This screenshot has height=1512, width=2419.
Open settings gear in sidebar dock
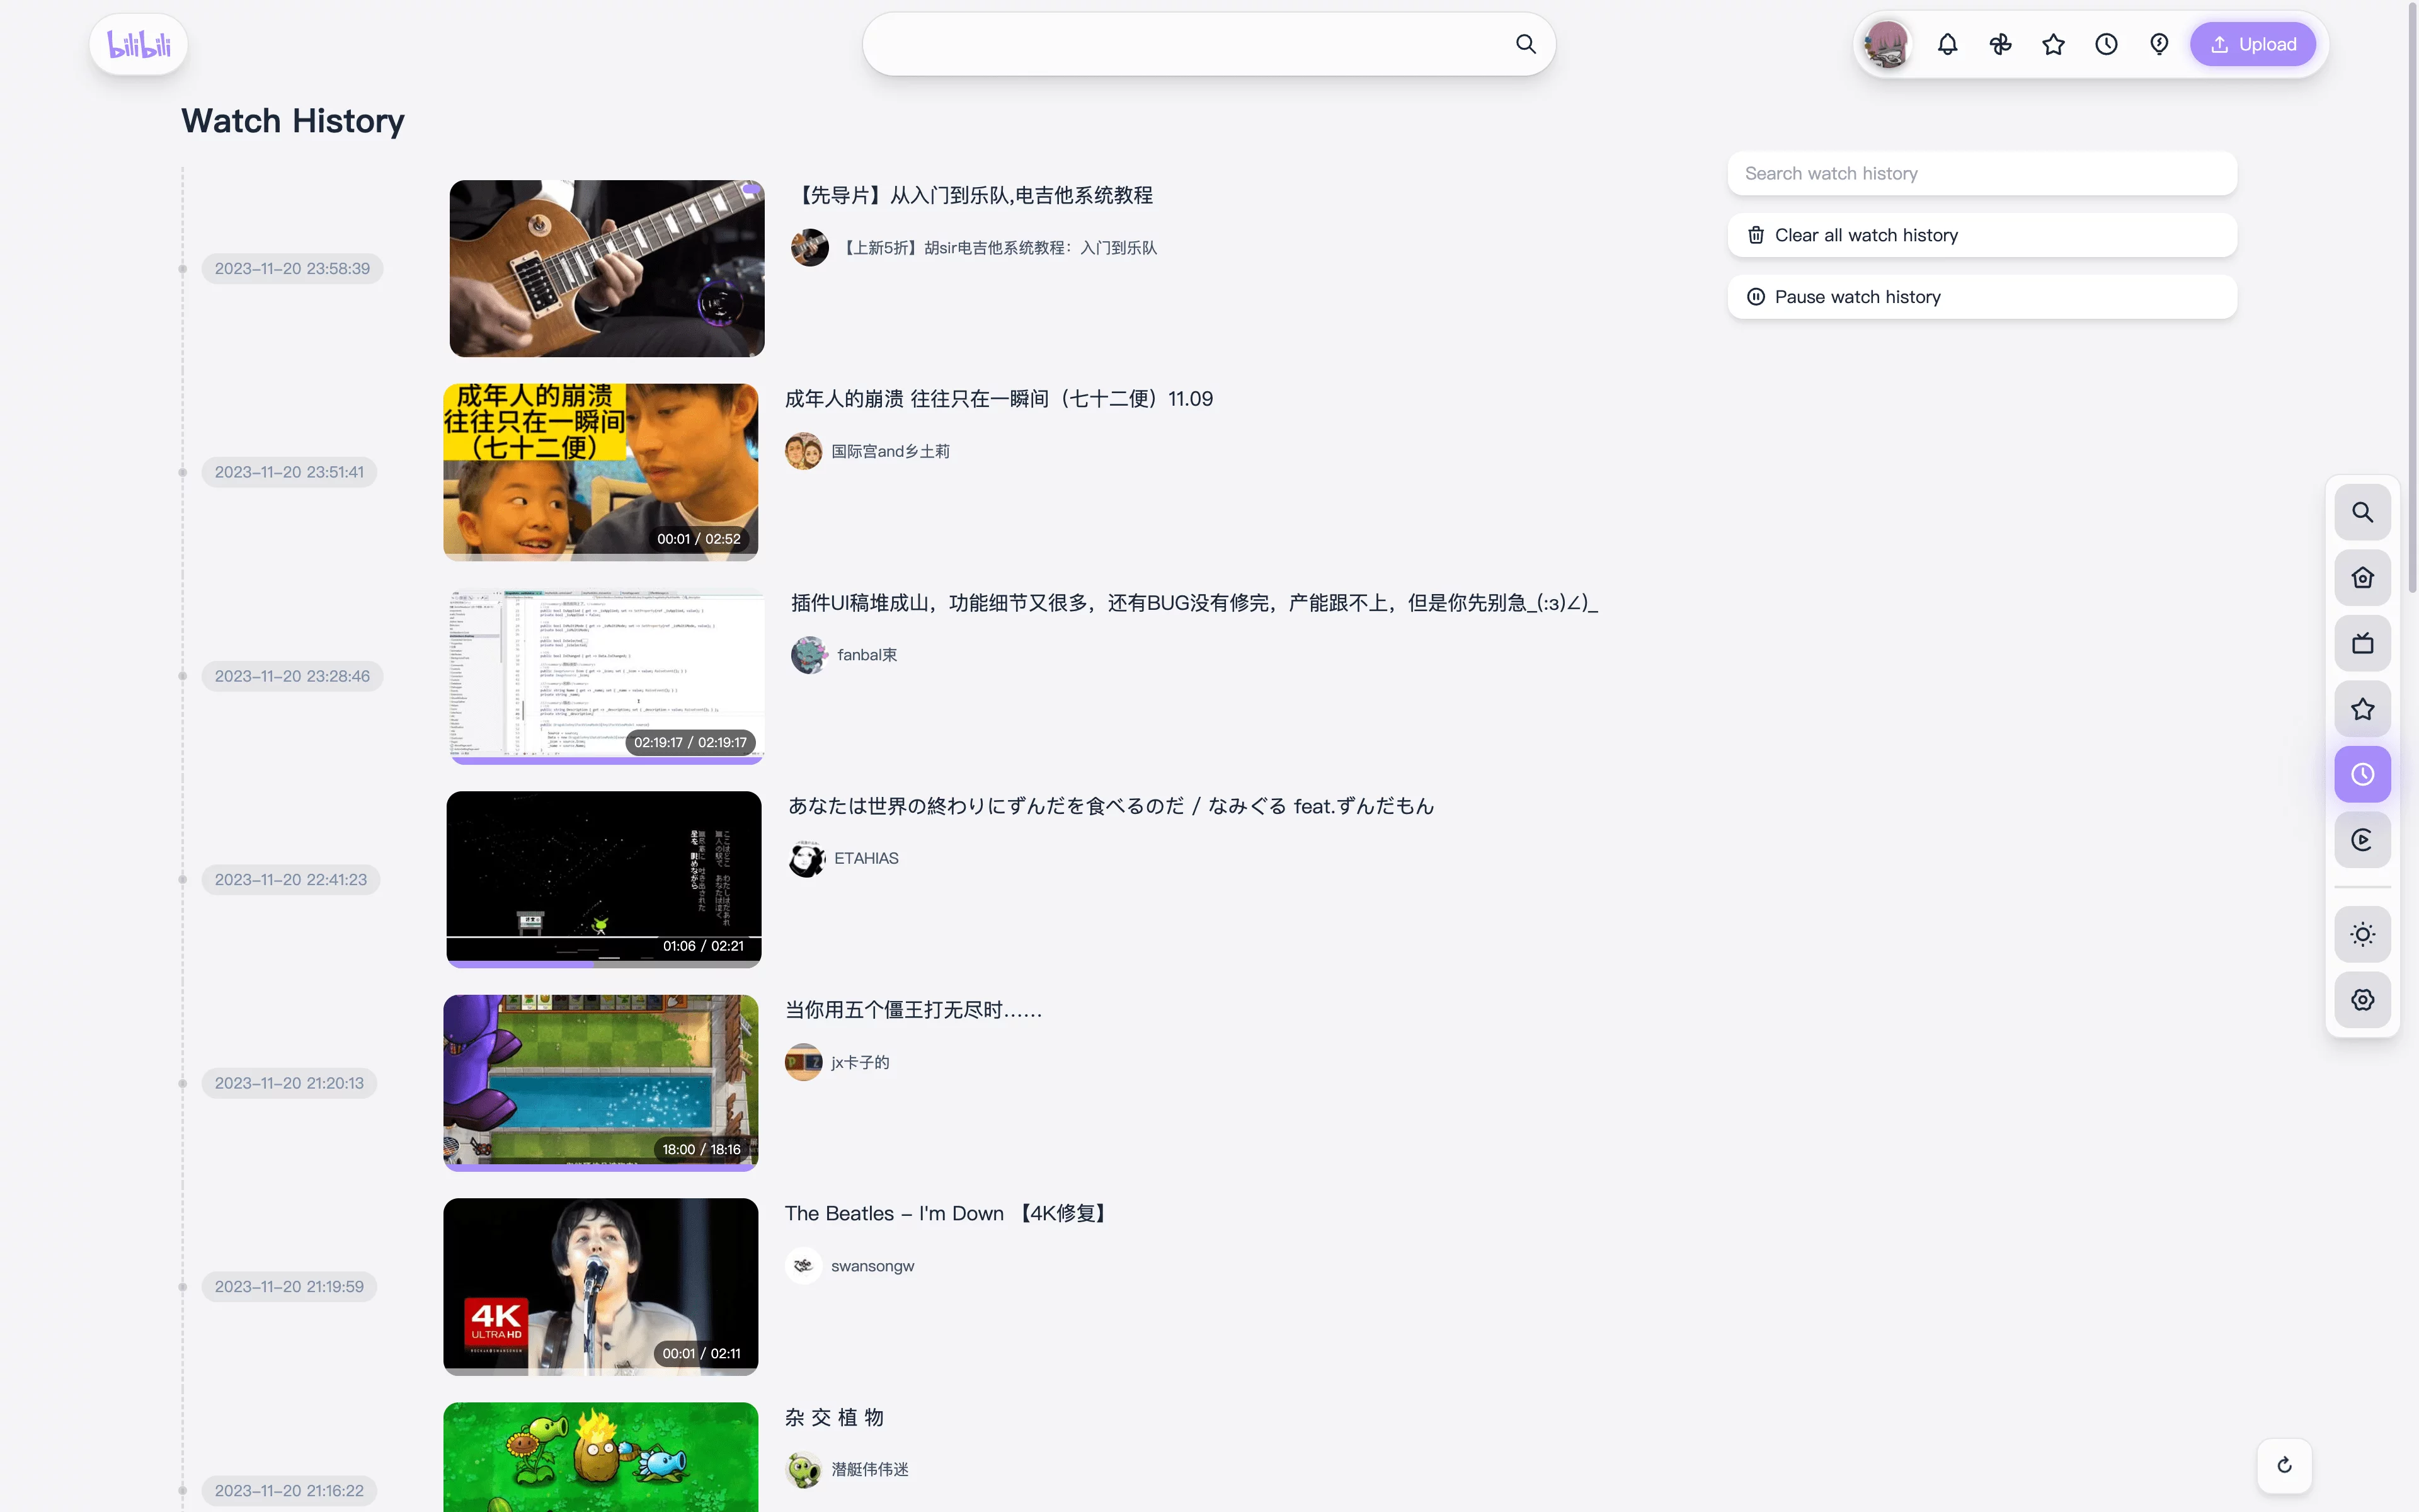[2362, 1000]
